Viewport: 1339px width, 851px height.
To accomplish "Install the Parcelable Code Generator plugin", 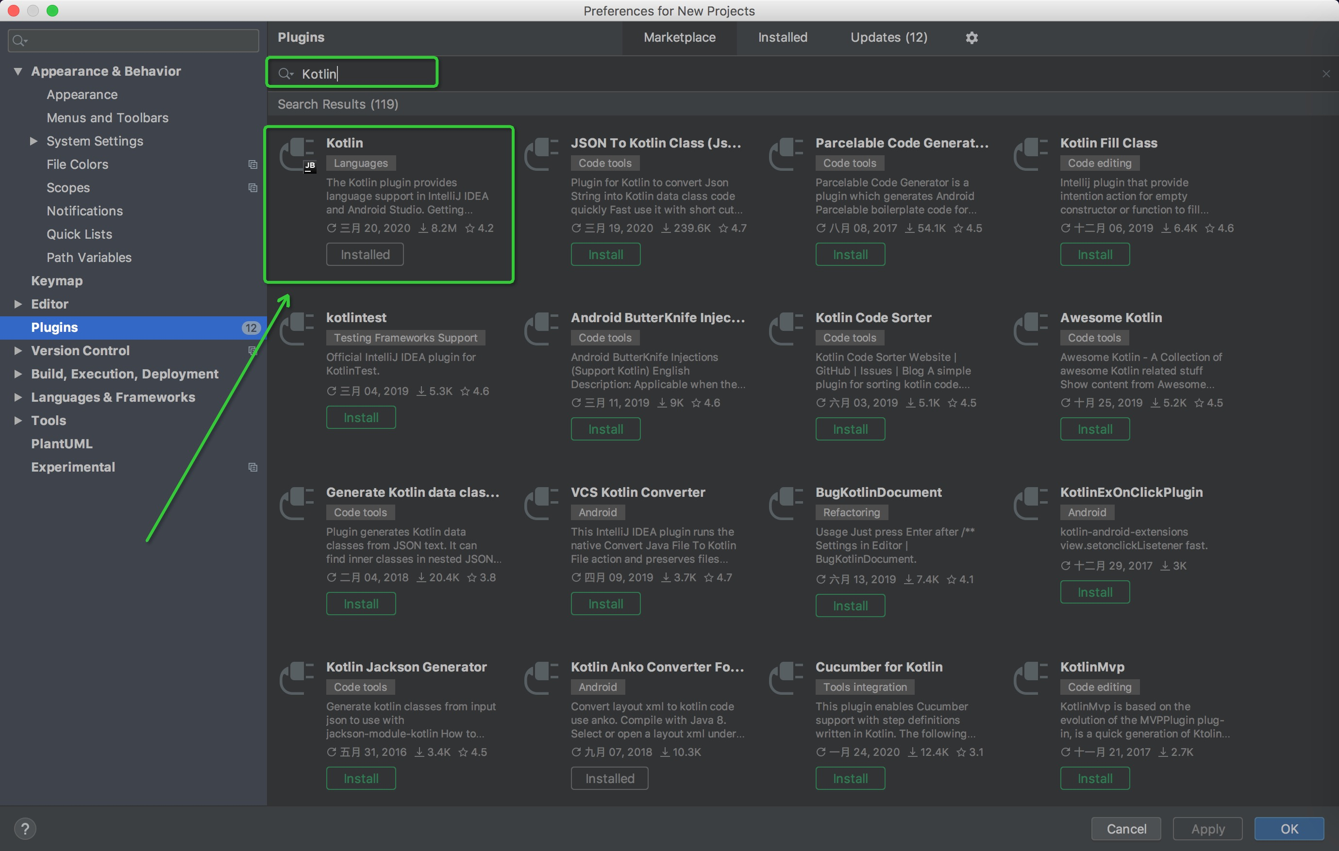I will [850, 255].
